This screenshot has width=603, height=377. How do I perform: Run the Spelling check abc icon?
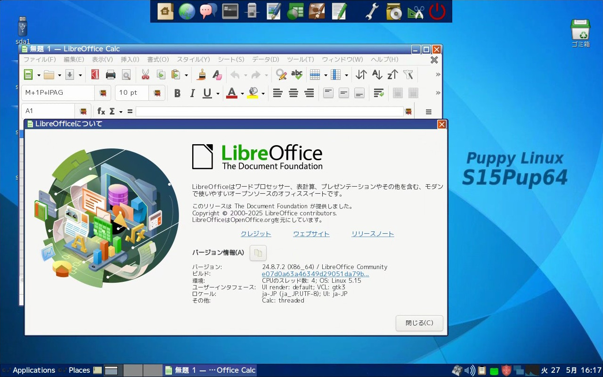pos(297,74)
